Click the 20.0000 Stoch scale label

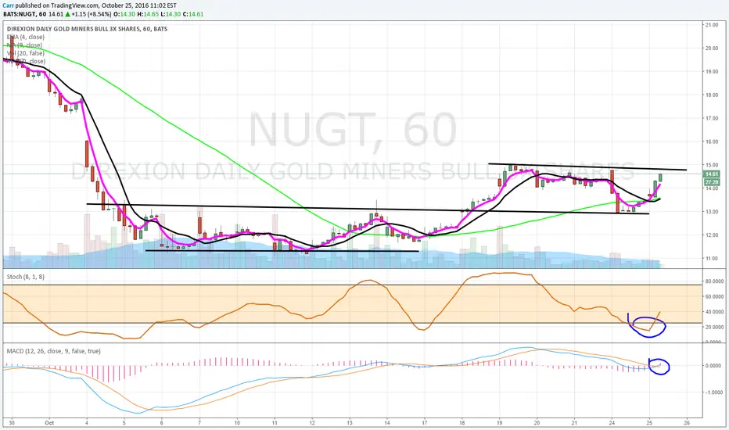click(x=714, y=328)
